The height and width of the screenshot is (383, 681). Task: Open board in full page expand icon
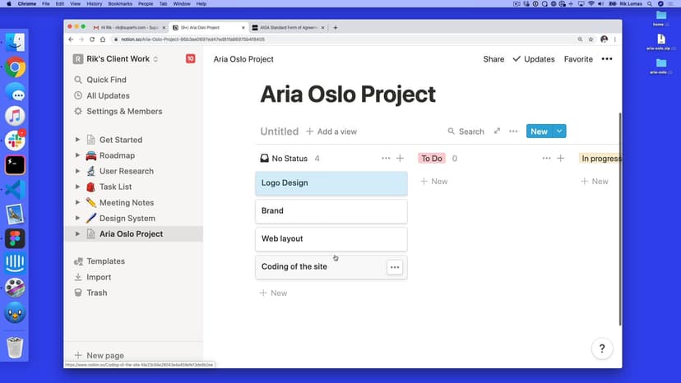[x=497, y=132]
